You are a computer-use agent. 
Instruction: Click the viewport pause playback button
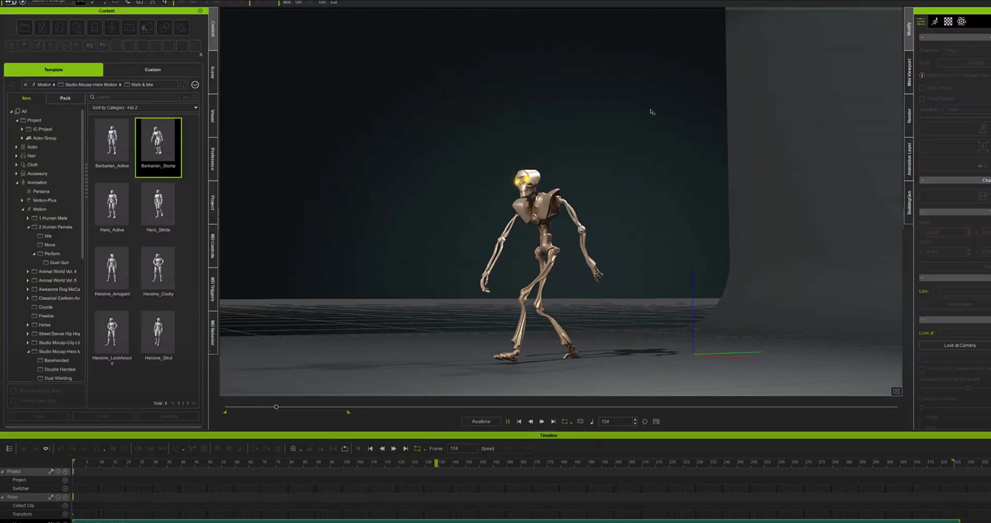click(507, 421)
